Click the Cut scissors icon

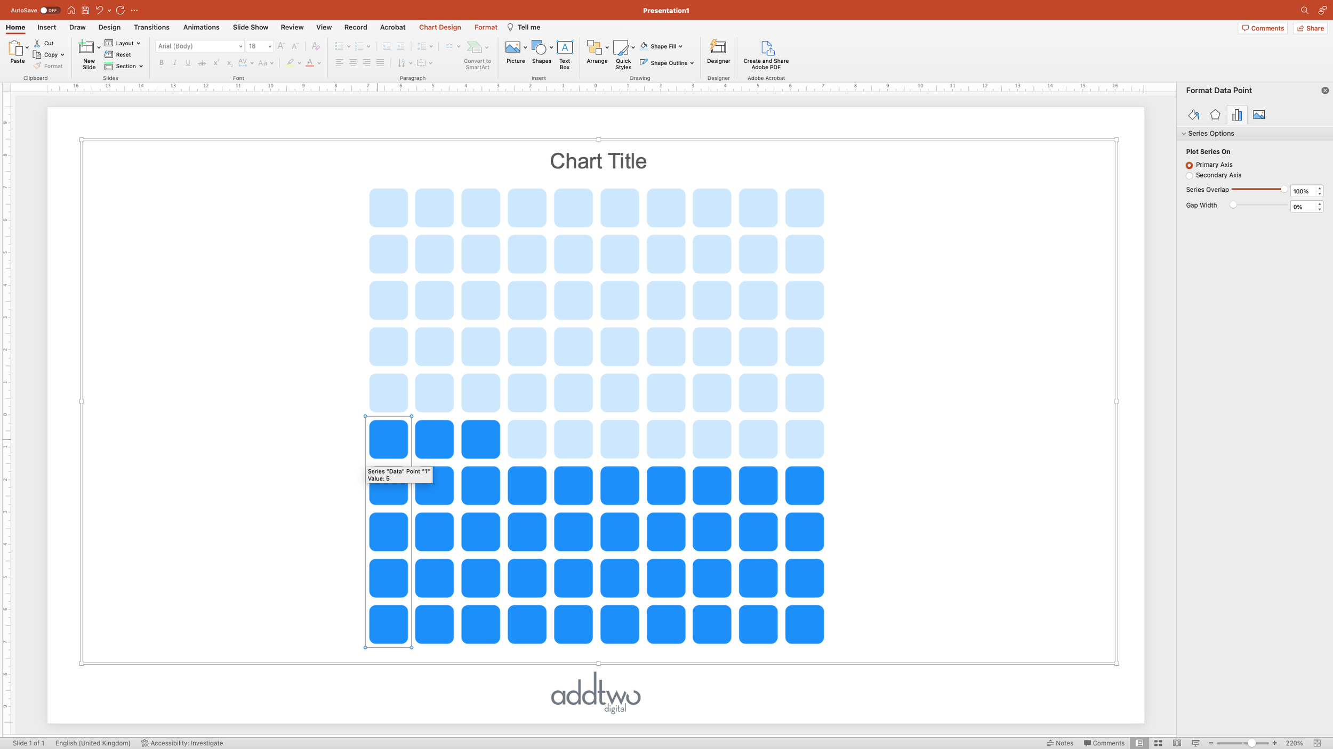click(x=37, y=43)
